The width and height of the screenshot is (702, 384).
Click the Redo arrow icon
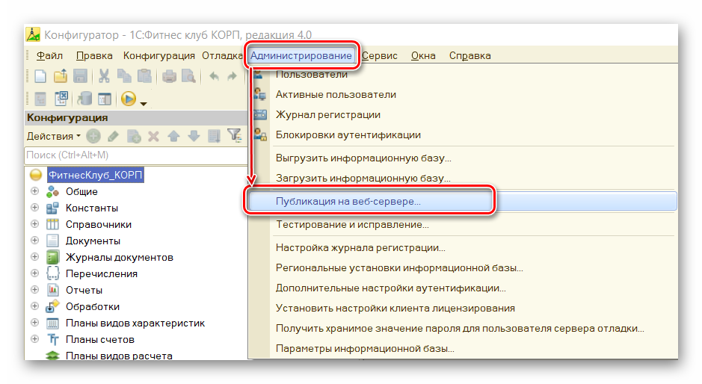coord(232,76)
